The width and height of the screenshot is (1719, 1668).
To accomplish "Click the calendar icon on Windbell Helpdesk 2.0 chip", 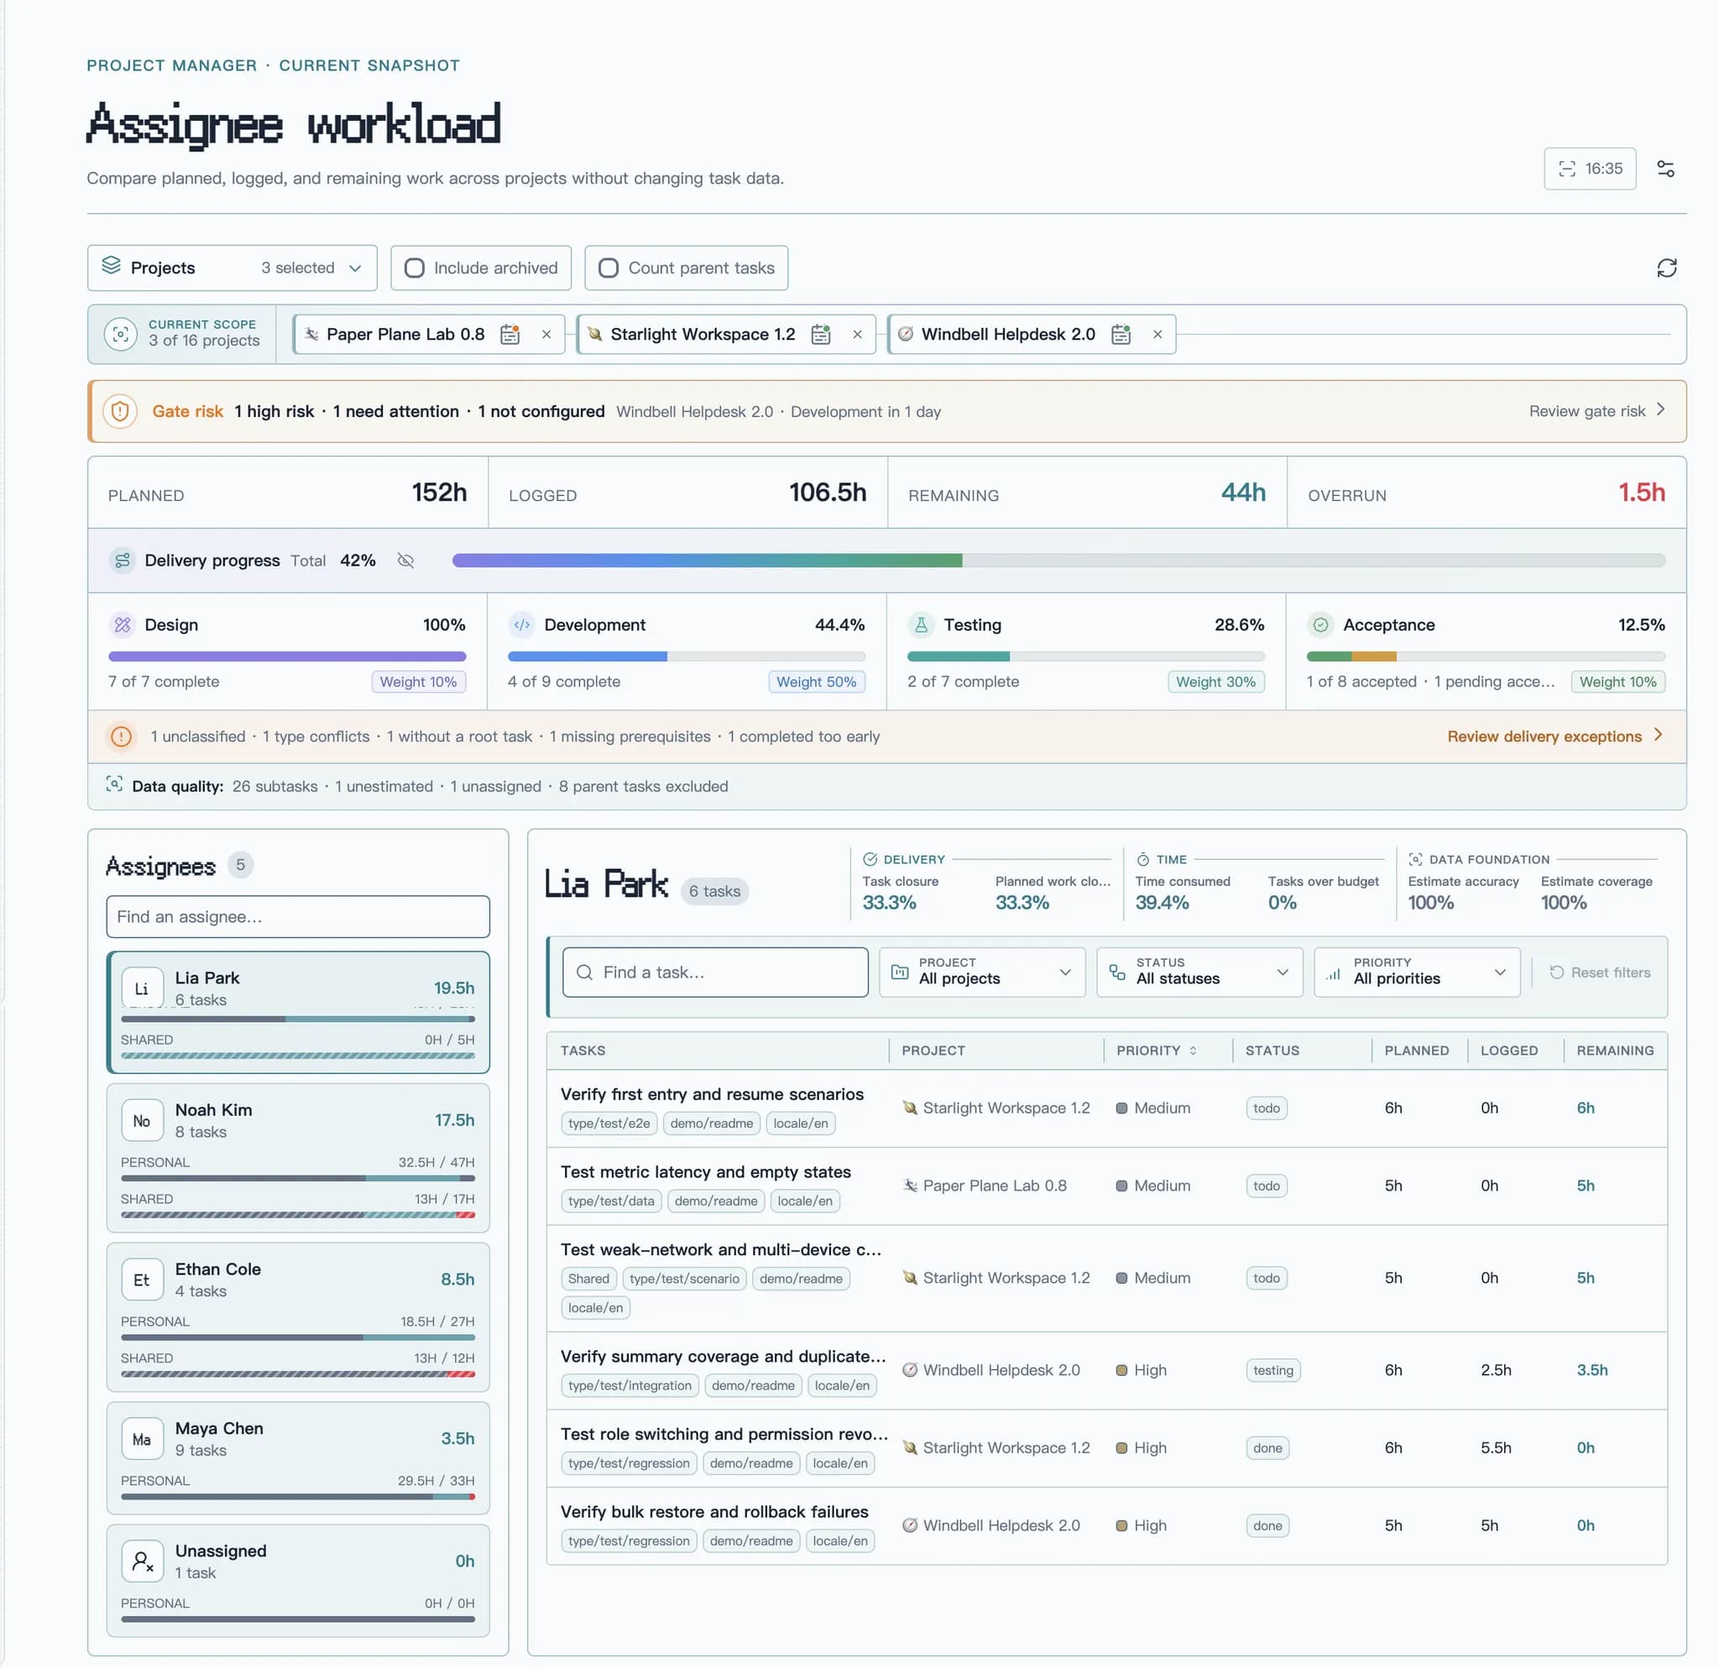I will click(1120, 334).
